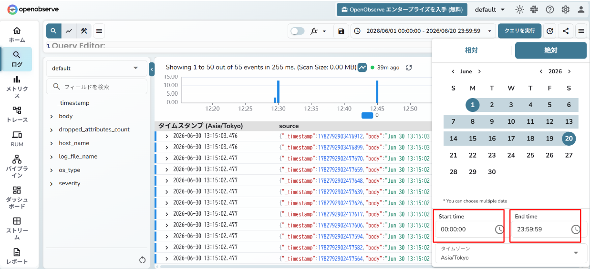Click OpenObserve enterprise upgrade button
The width and height of the screenshot is (590, 269).
tap(402, 10)
